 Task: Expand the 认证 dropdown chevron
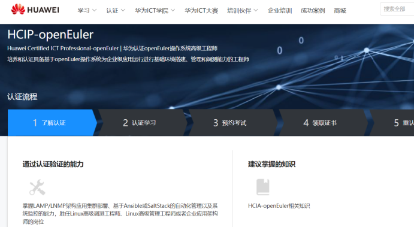click(x=123, y=10)
